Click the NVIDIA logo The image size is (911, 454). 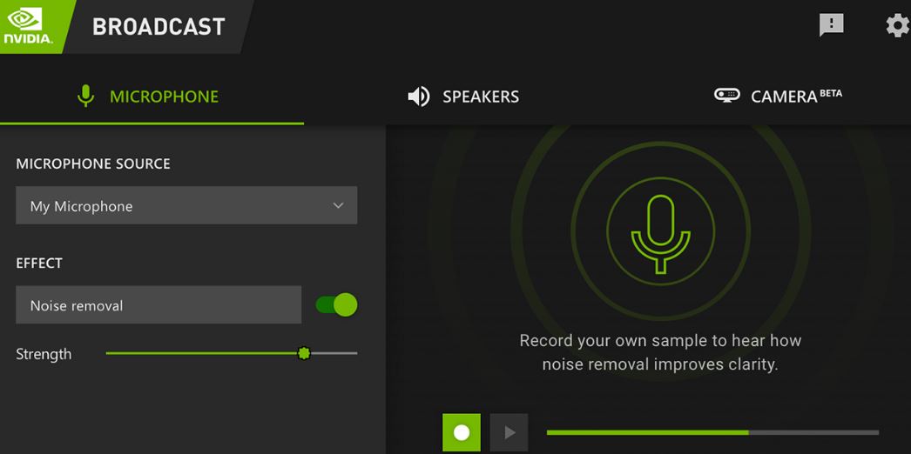click(x=30, y=27)
